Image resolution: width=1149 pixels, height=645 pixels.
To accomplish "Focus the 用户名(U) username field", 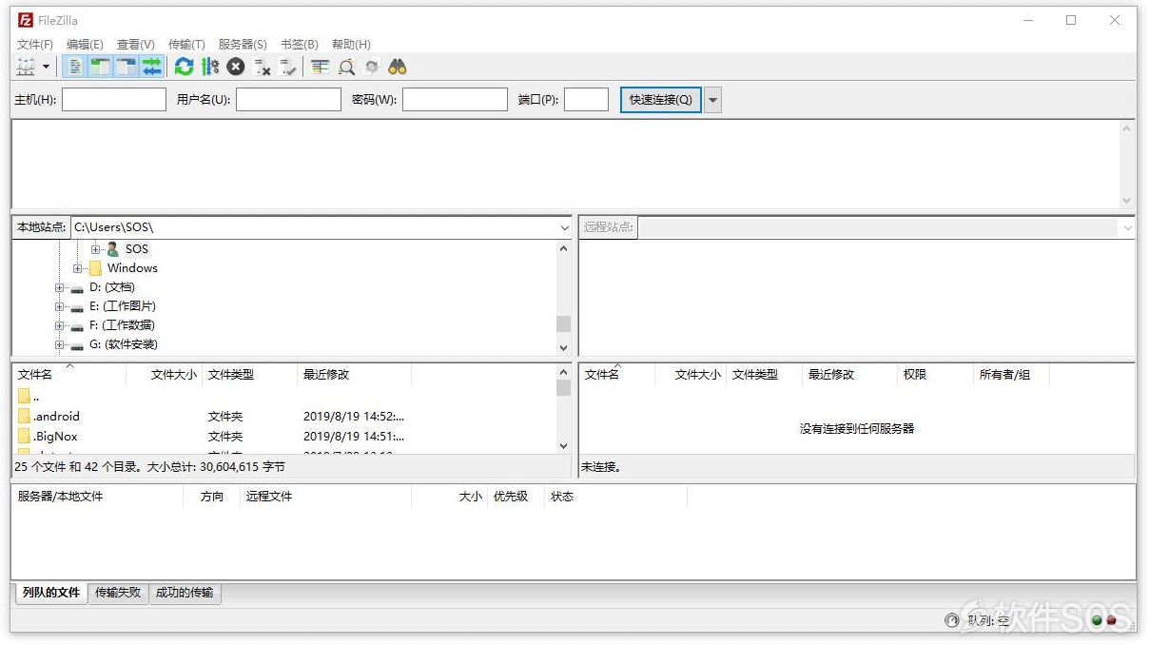I will (x=288, y=100).
